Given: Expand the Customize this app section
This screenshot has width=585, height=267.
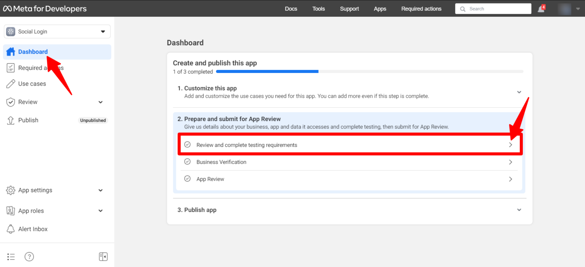Looking at the screenshot, I should [x=519, y=92].
